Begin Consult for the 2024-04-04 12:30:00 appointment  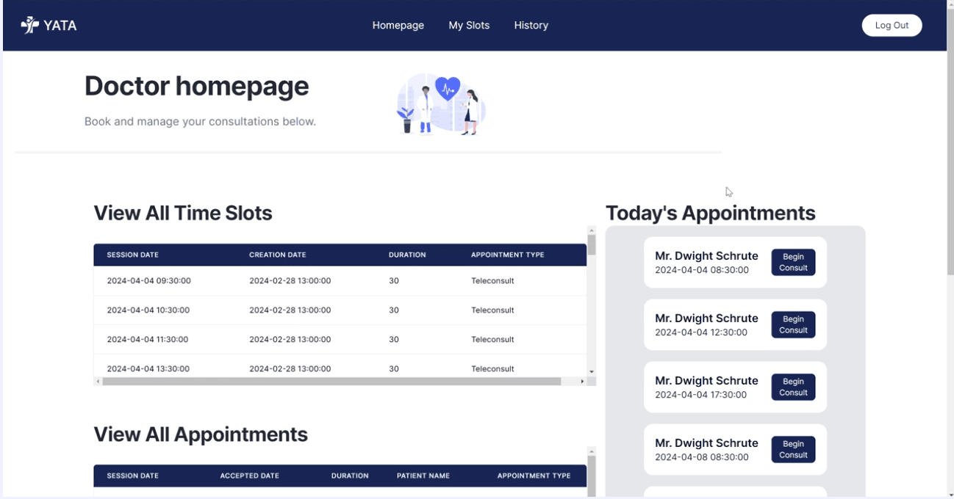(793, 325)
